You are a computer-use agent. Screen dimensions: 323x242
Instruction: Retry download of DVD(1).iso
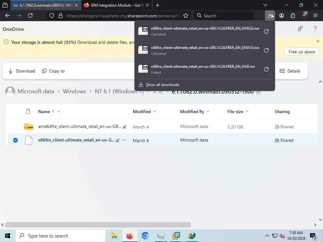click(266, 51)
